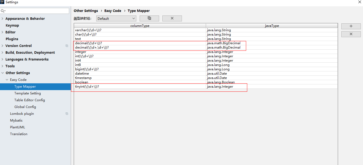This screenshot has height=165, width=363.
Task: Click the settings icon beside Lombok plugin
Action: (67, 113)
